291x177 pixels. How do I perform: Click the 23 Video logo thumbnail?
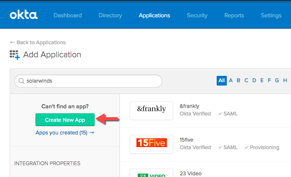(x=152, y=173)
